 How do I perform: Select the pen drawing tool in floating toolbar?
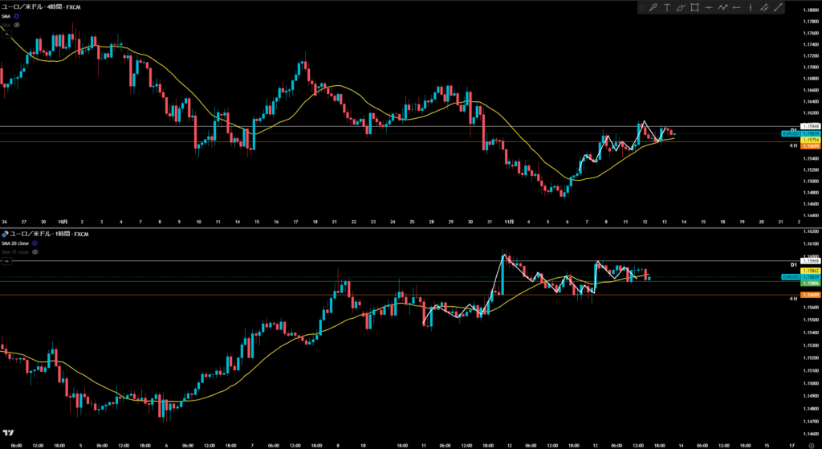(654, 8)
